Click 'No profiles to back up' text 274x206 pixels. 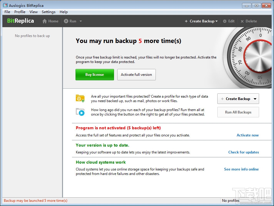tap(32, 36)
